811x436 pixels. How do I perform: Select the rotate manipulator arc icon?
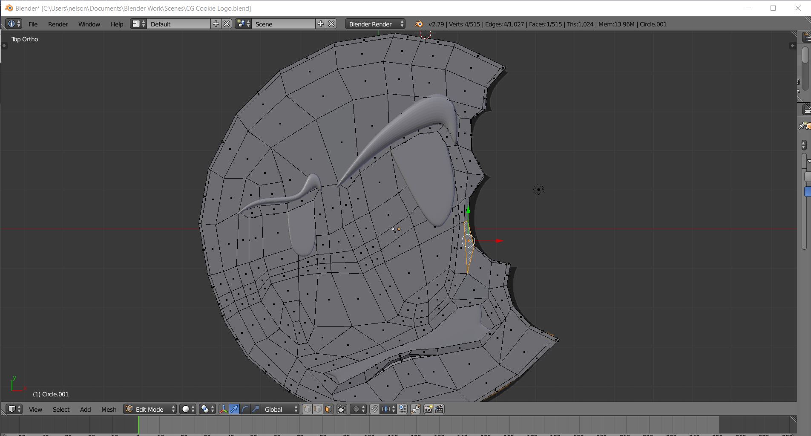click(x=245, y=409)
